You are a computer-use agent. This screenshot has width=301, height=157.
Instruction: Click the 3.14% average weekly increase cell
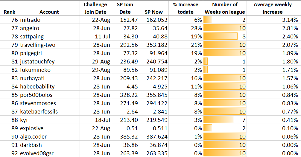[273, 20]
